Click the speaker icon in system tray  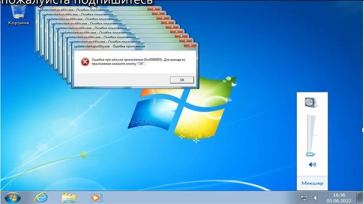(315, 198)
